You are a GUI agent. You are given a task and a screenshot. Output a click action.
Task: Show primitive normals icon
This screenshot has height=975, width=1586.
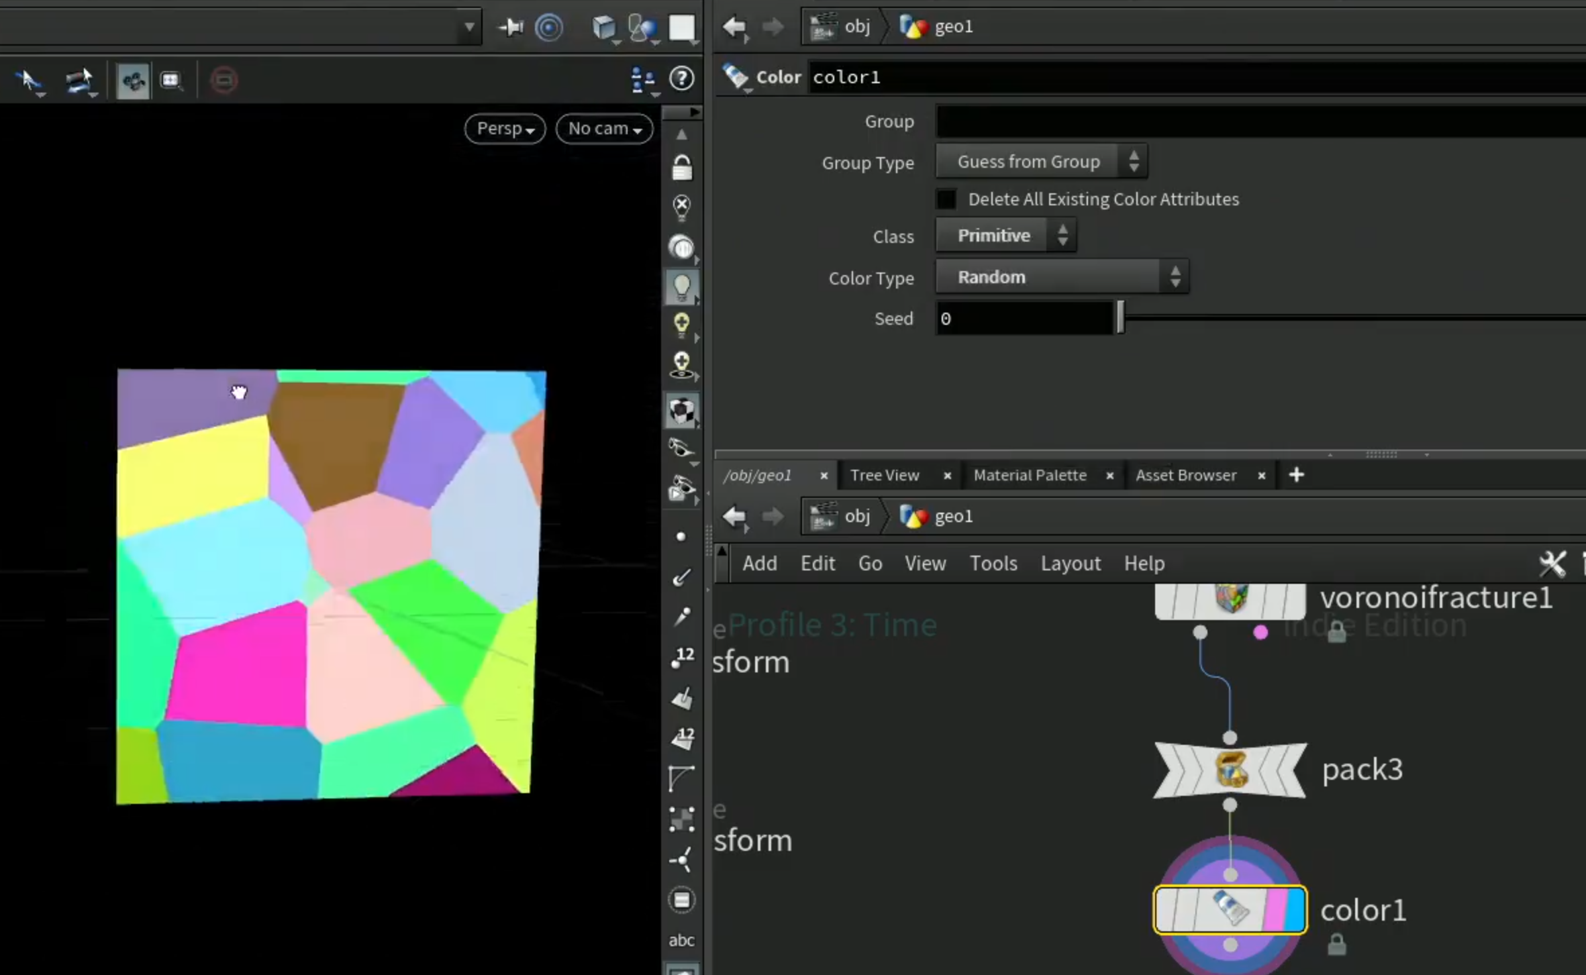(682, 698)
